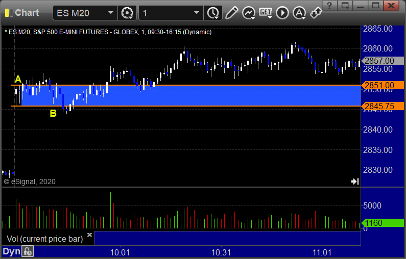Image resolution: width=406 pixels, height=259 pixels.
Task: Click the 10:31 time axis label
Action: (x=221, y=252)
